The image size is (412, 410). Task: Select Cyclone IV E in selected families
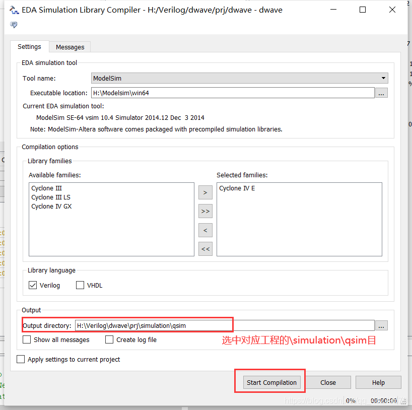coord(237,188)
